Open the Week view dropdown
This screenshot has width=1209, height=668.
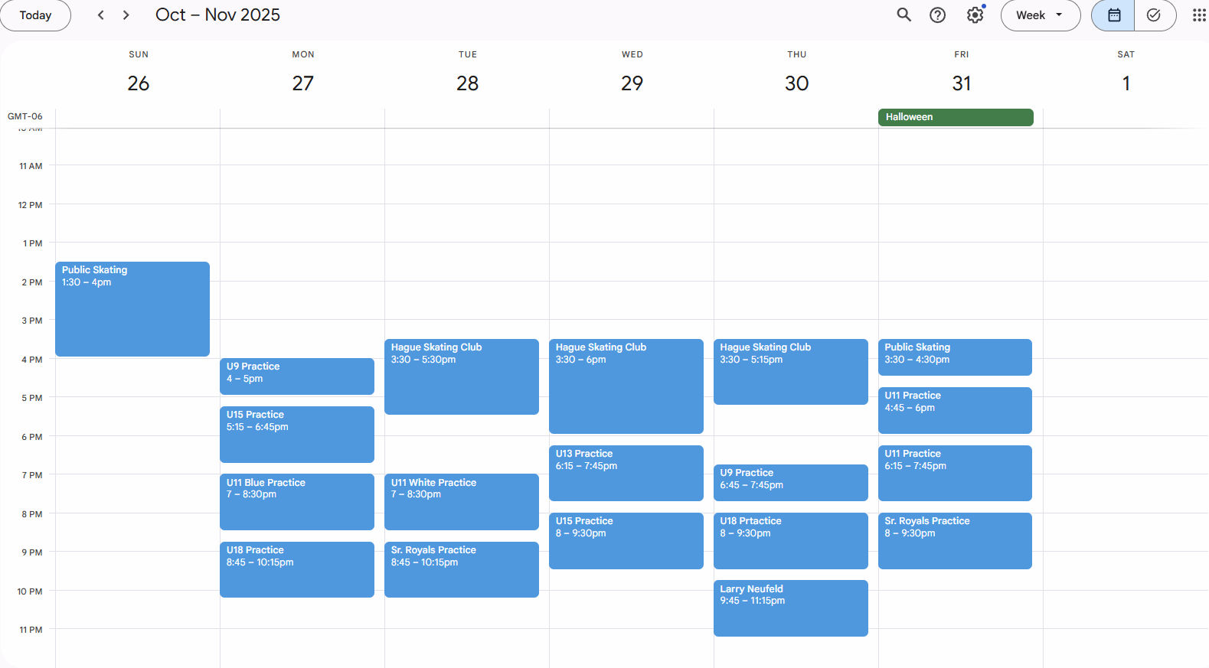point(1041,15)
